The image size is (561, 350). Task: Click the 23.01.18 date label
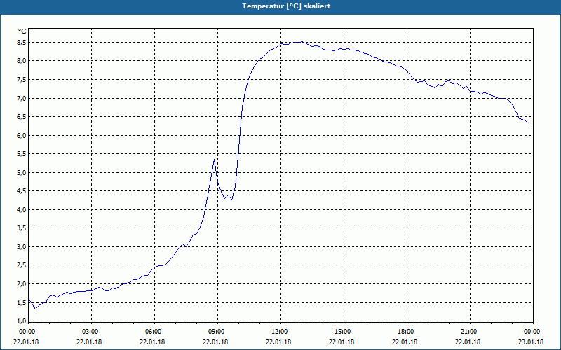point(531,342)
